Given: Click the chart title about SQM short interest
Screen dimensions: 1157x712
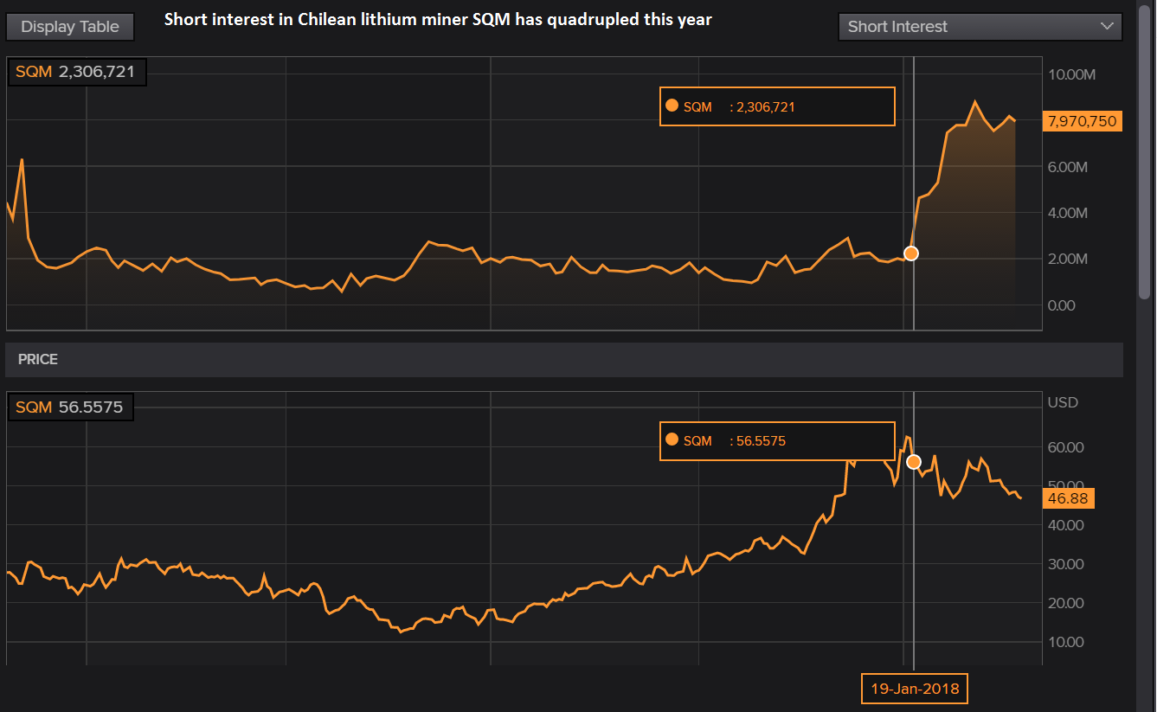Looking at the screenshot, I should [x=438, y=20].
